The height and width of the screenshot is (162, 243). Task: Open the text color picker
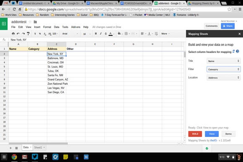tap(111, 34)
